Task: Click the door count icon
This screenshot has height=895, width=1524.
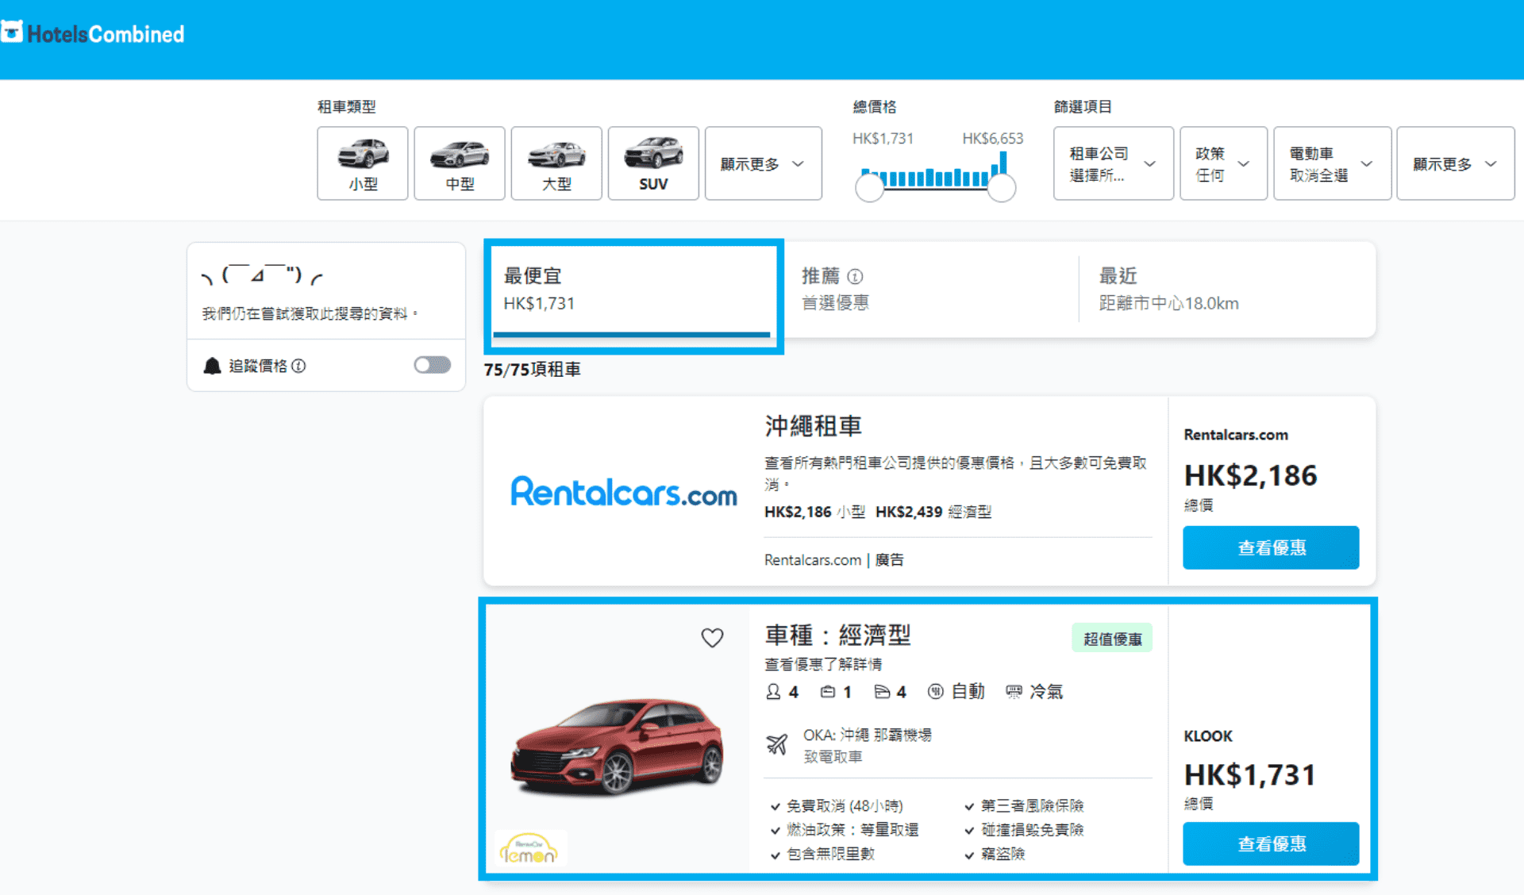Action: pyautogui.click(x=882, y=691)
